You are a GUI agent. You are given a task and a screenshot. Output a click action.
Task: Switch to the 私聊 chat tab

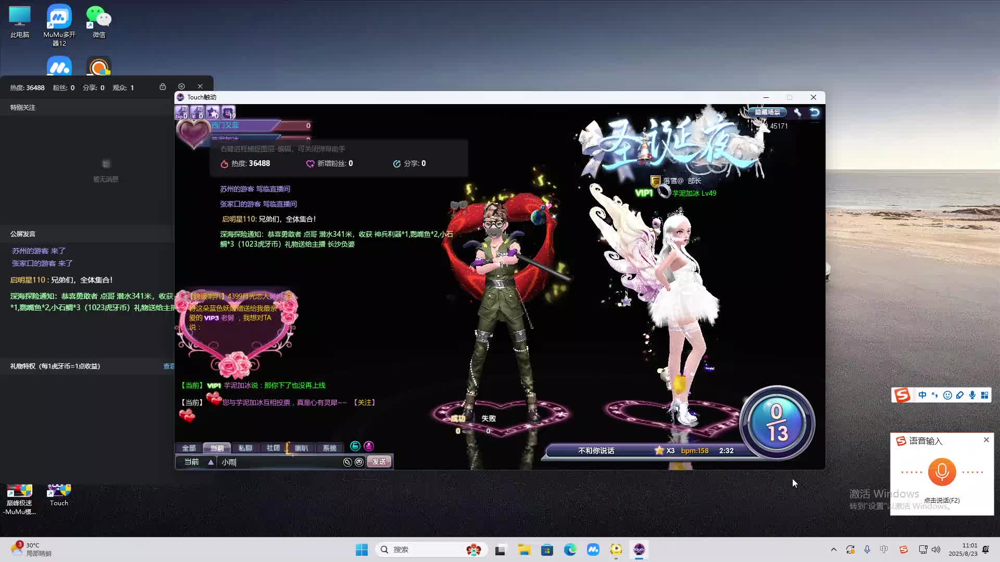pos(245,448)
